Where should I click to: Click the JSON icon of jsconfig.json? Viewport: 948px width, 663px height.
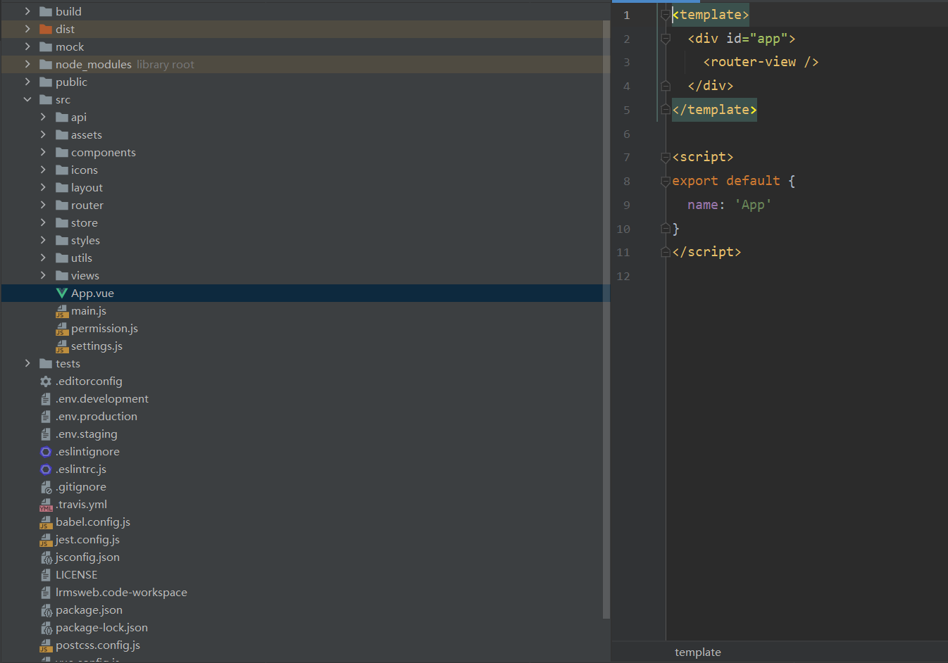(x=46, y=557)
